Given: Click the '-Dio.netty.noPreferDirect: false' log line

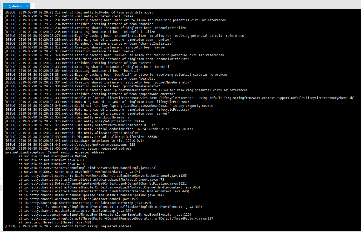Looking at the screenshot, I should (x=69, y=16).
